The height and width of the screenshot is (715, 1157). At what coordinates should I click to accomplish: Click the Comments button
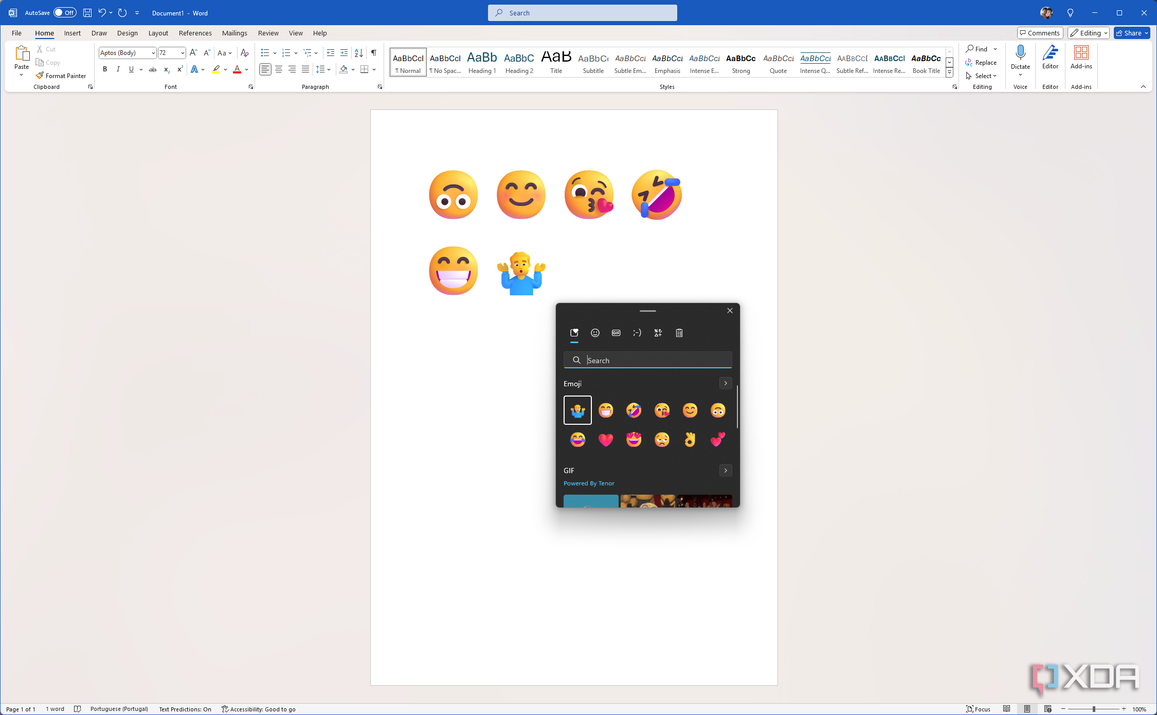pos(1039,33)
